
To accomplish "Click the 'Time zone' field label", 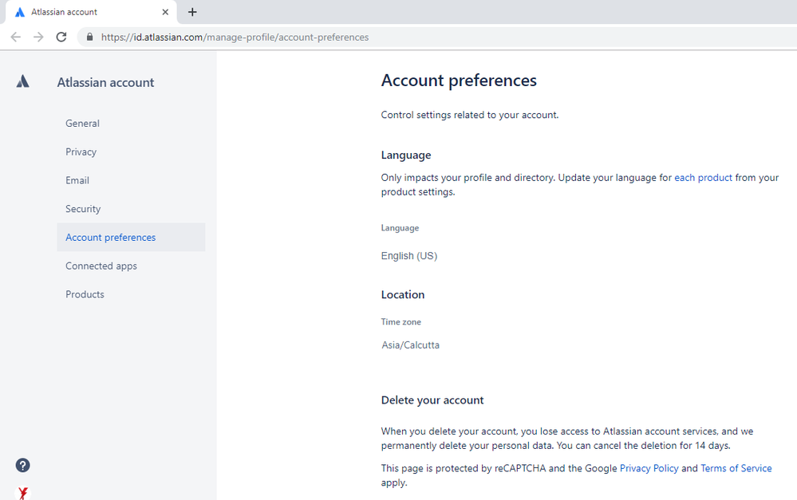I will pos(401,322).
